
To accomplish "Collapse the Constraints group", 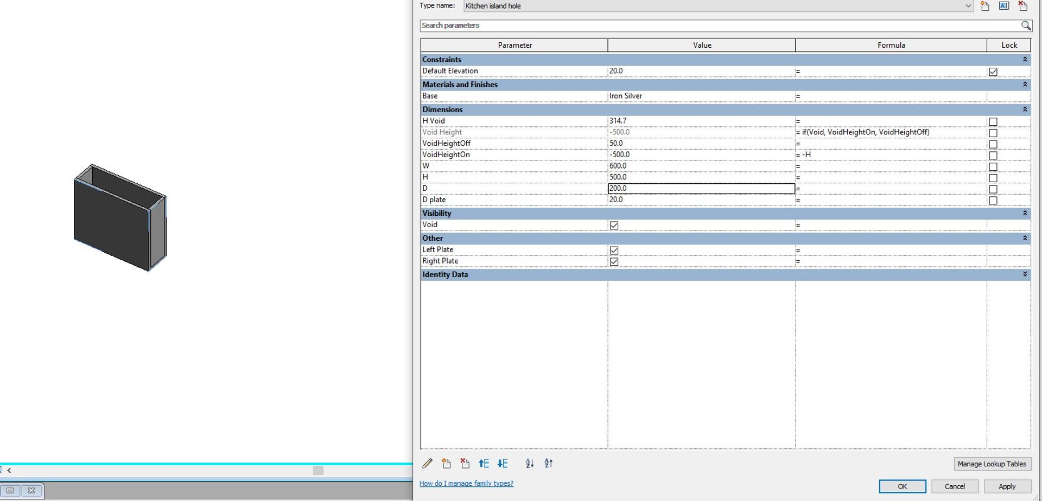I will 1025,59.
